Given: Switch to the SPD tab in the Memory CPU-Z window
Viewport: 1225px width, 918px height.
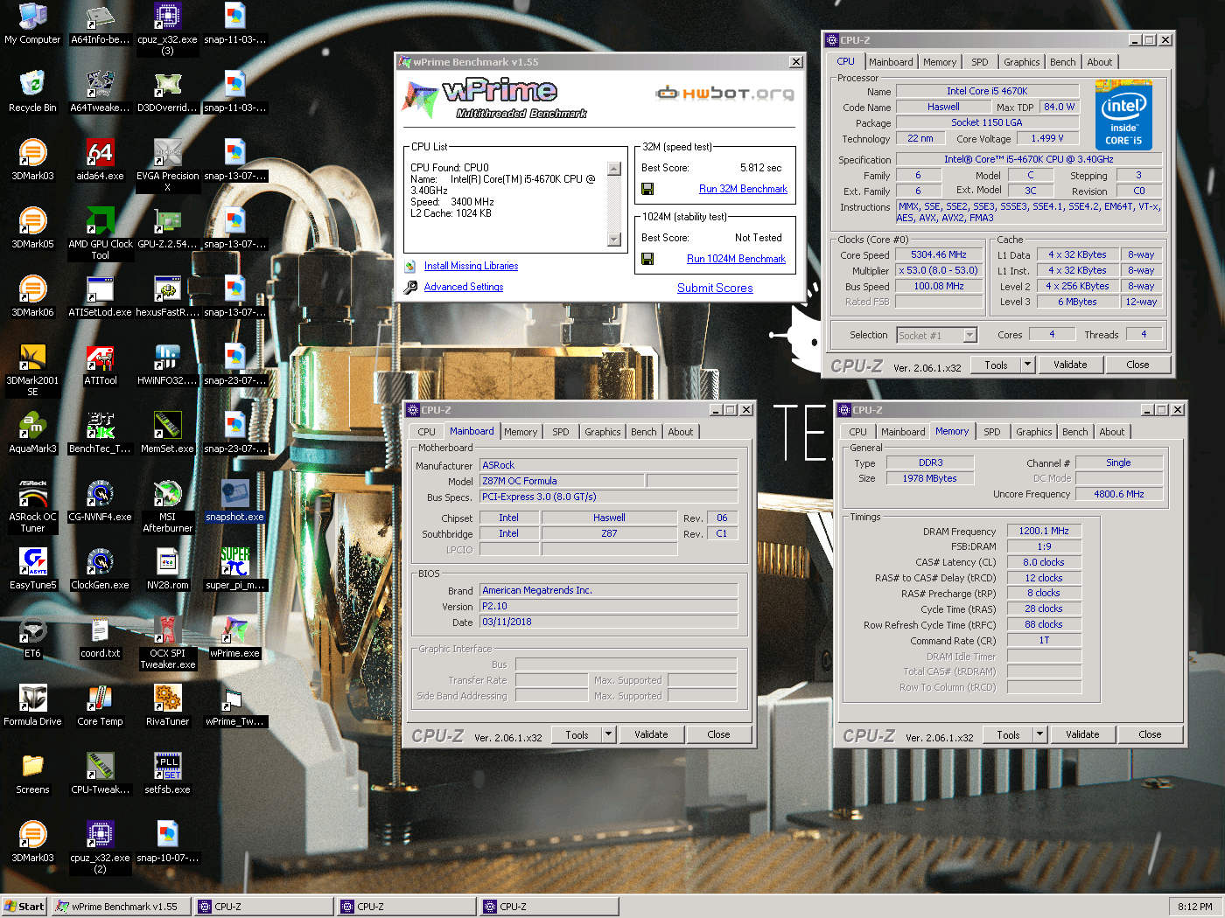Looking at the screenshot, I should [992, 432].
